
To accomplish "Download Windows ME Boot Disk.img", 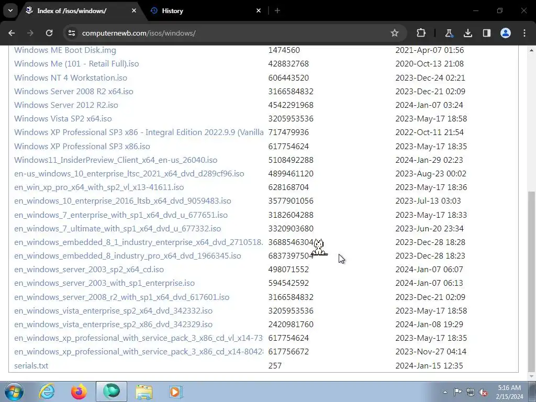I will point(65,50).
